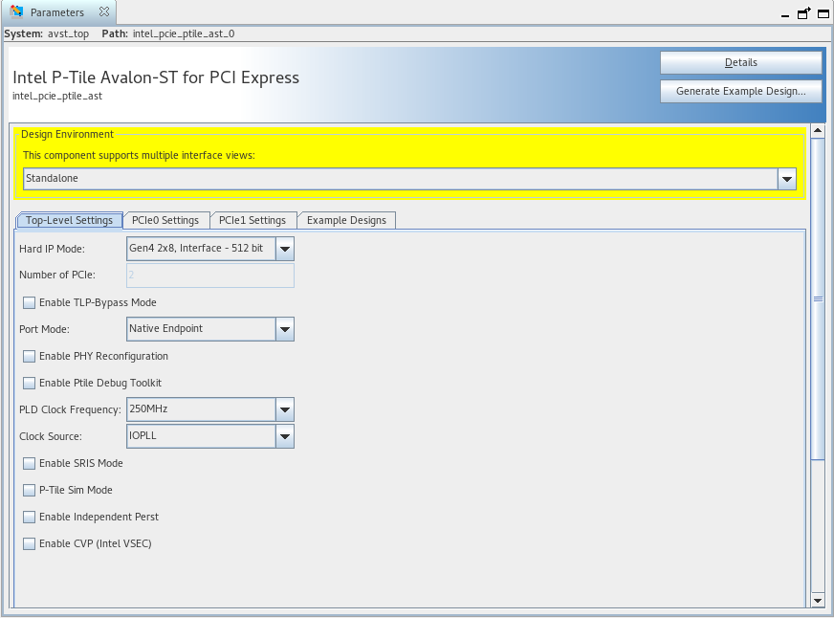Detach the Parameters panel
Viewport: 834px width, 618px height.
point(803,13)
